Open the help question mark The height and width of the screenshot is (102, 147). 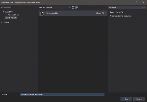click(136, 3)
